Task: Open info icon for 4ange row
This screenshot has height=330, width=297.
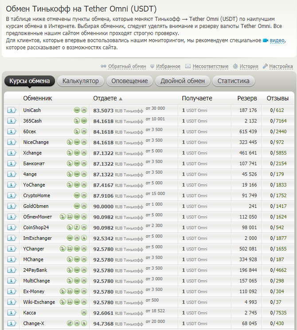Action: coord(12,174)
